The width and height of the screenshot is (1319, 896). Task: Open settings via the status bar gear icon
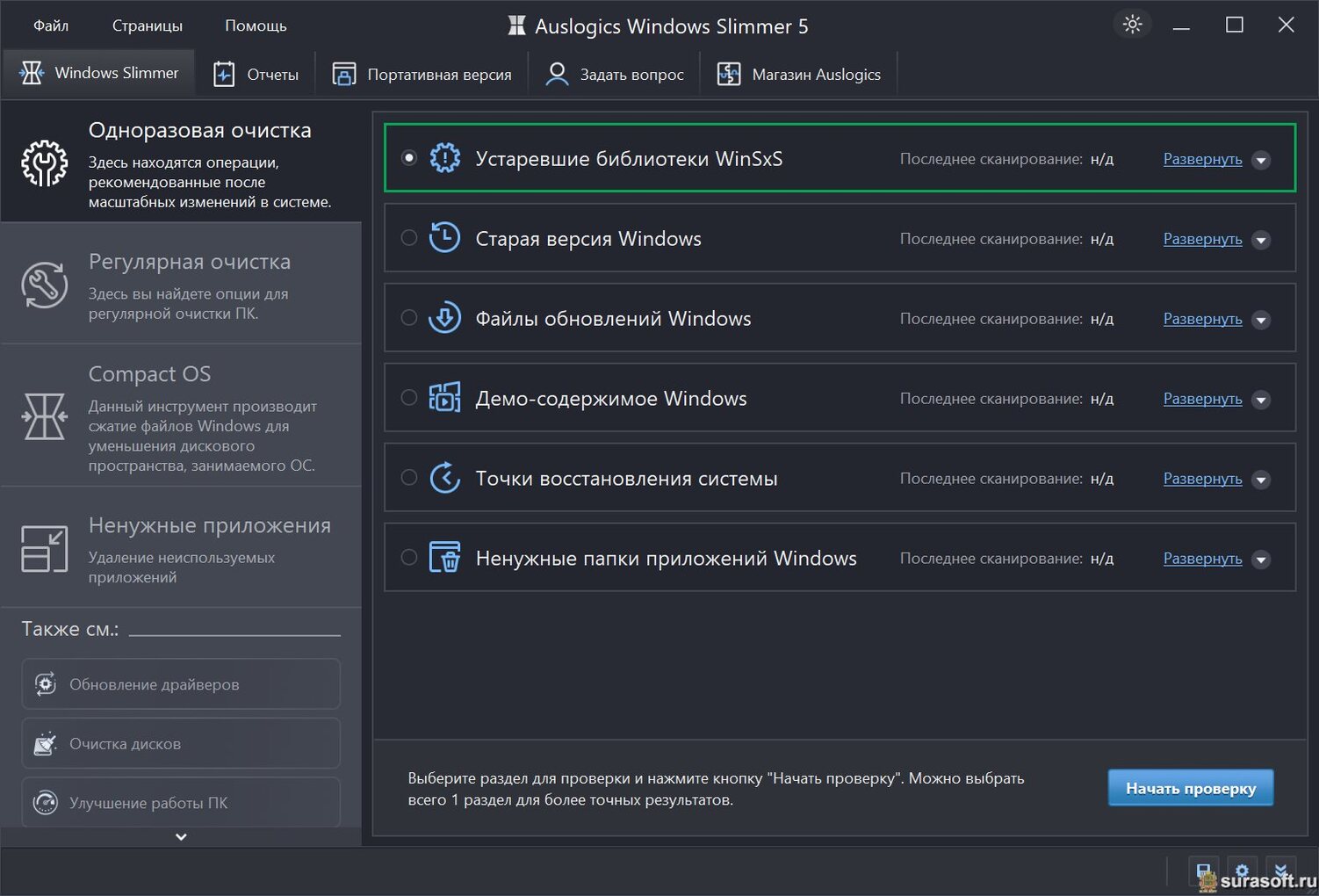(1242, 871)
